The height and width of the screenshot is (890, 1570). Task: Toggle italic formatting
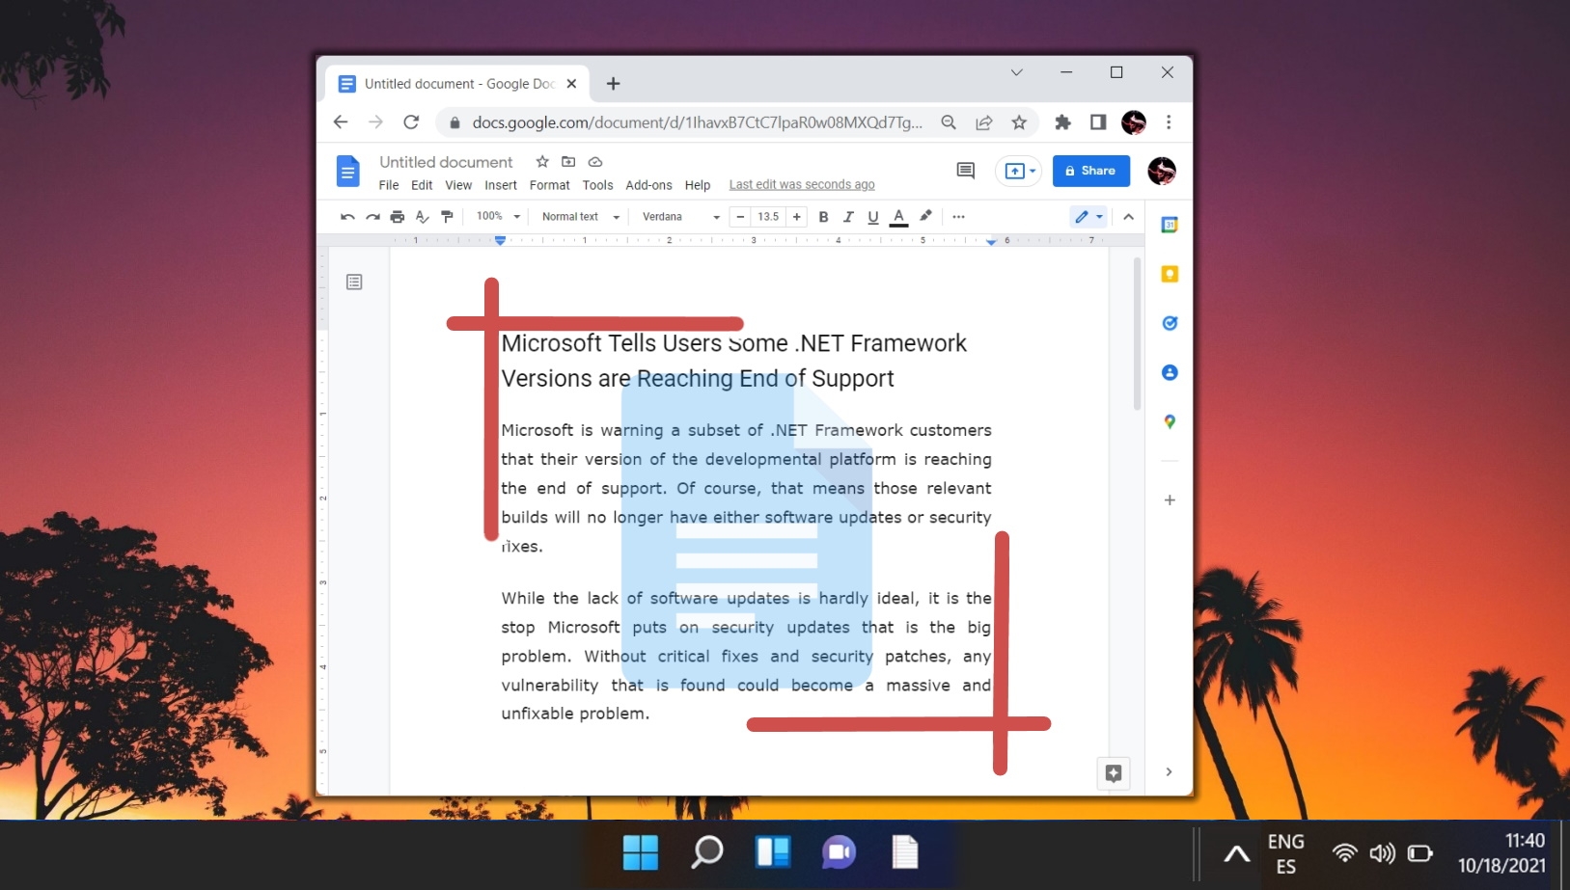pos(848,216)
